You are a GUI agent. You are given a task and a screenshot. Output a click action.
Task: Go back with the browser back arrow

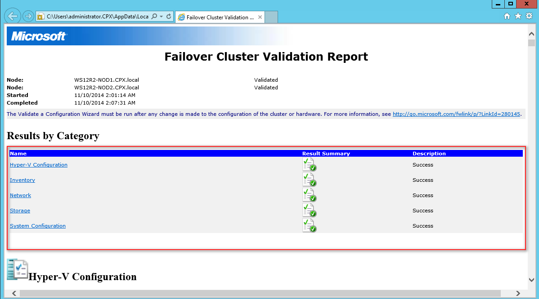[x=13, y=16]
